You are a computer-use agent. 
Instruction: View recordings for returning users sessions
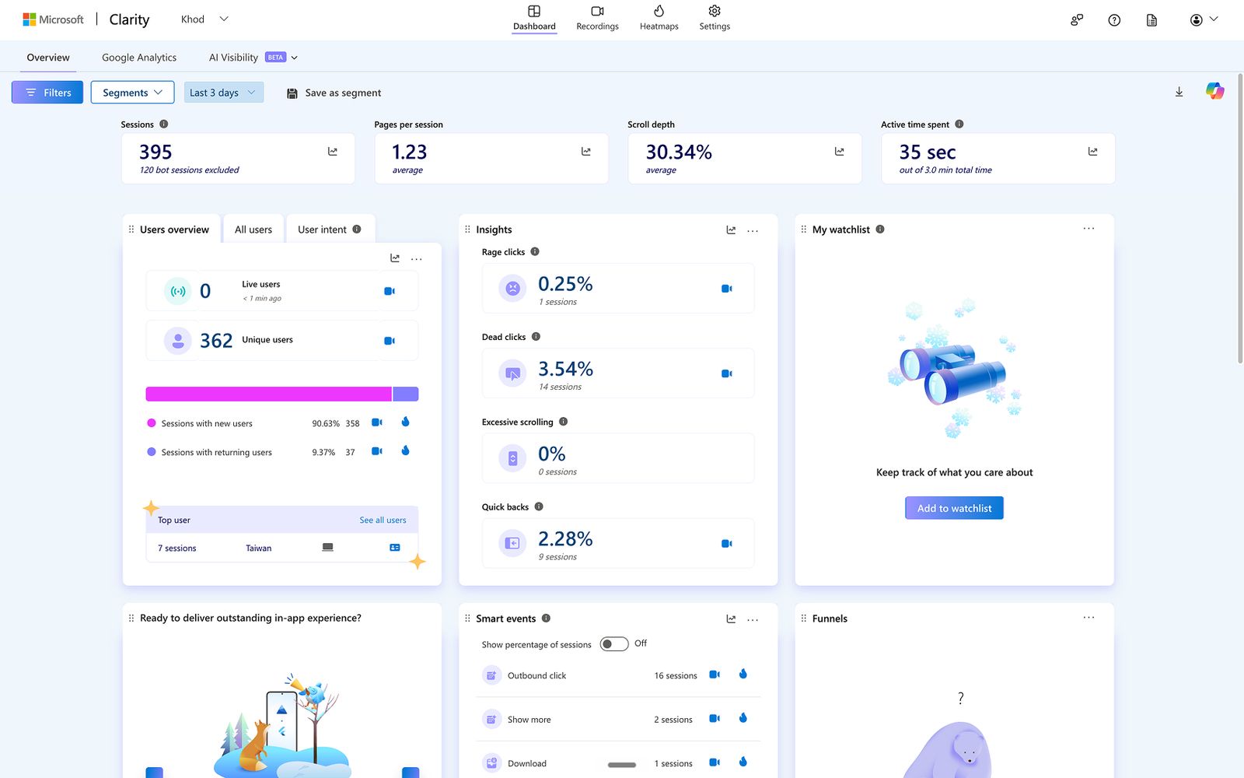377,451
